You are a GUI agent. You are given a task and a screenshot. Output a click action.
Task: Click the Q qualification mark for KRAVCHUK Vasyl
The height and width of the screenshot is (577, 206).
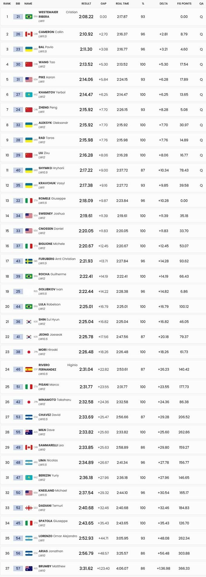[201, 185]
